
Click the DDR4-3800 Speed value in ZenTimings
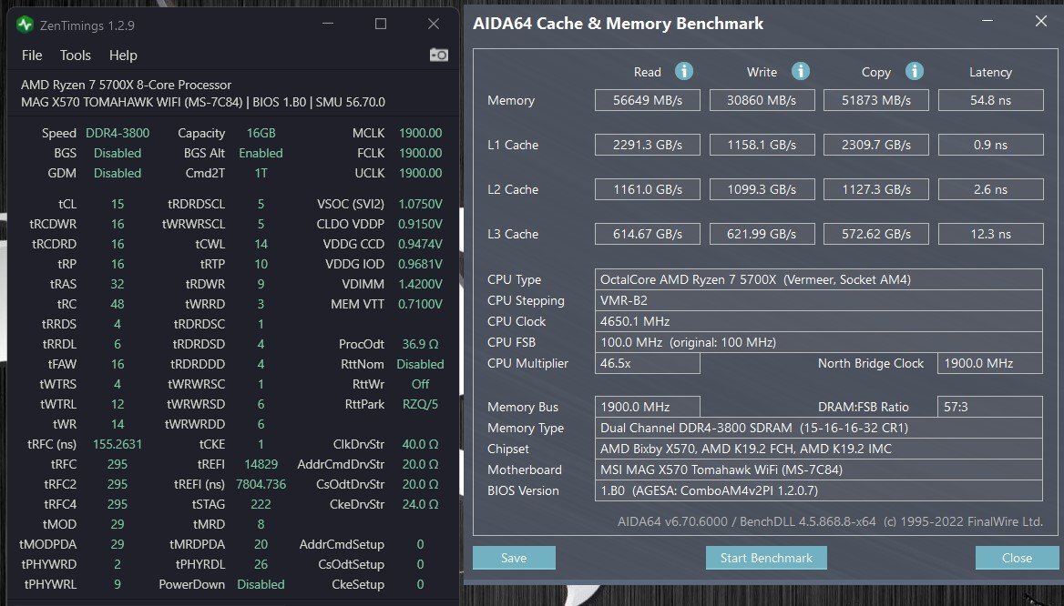(x=118, y=133)
